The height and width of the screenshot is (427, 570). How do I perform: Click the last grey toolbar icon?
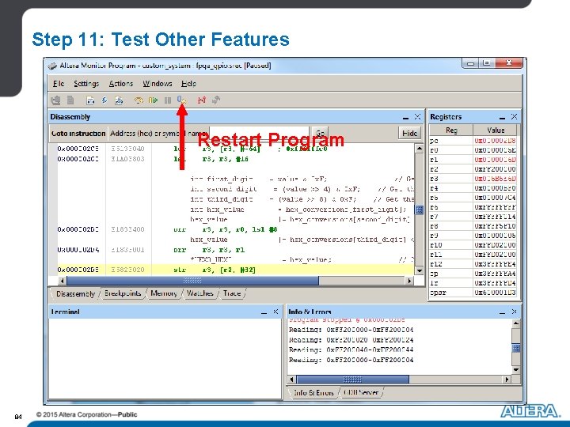click(x=216, y=100)
